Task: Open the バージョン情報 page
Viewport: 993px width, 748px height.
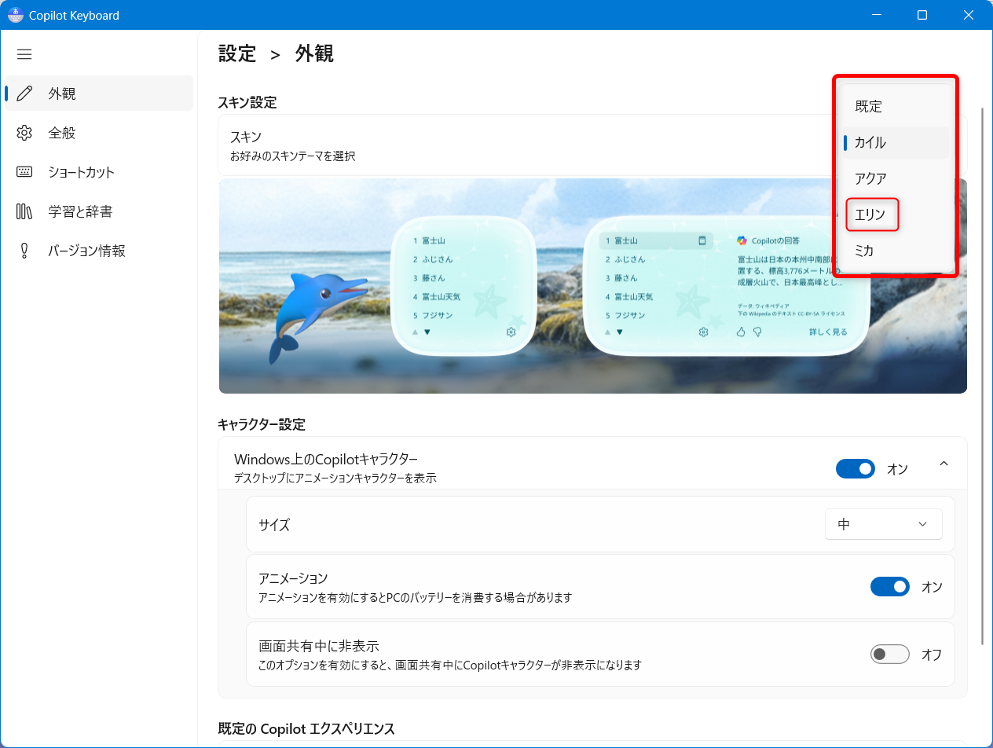Action: [x=99, y=251]
